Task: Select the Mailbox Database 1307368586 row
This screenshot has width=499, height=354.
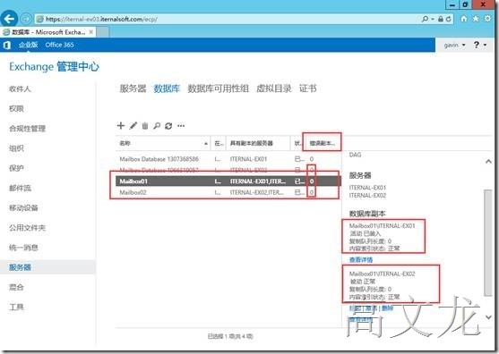Action: point(228,159)
